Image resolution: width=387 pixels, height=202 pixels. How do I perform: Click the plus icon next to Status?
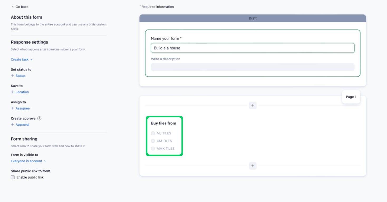[x=12, y=76]
